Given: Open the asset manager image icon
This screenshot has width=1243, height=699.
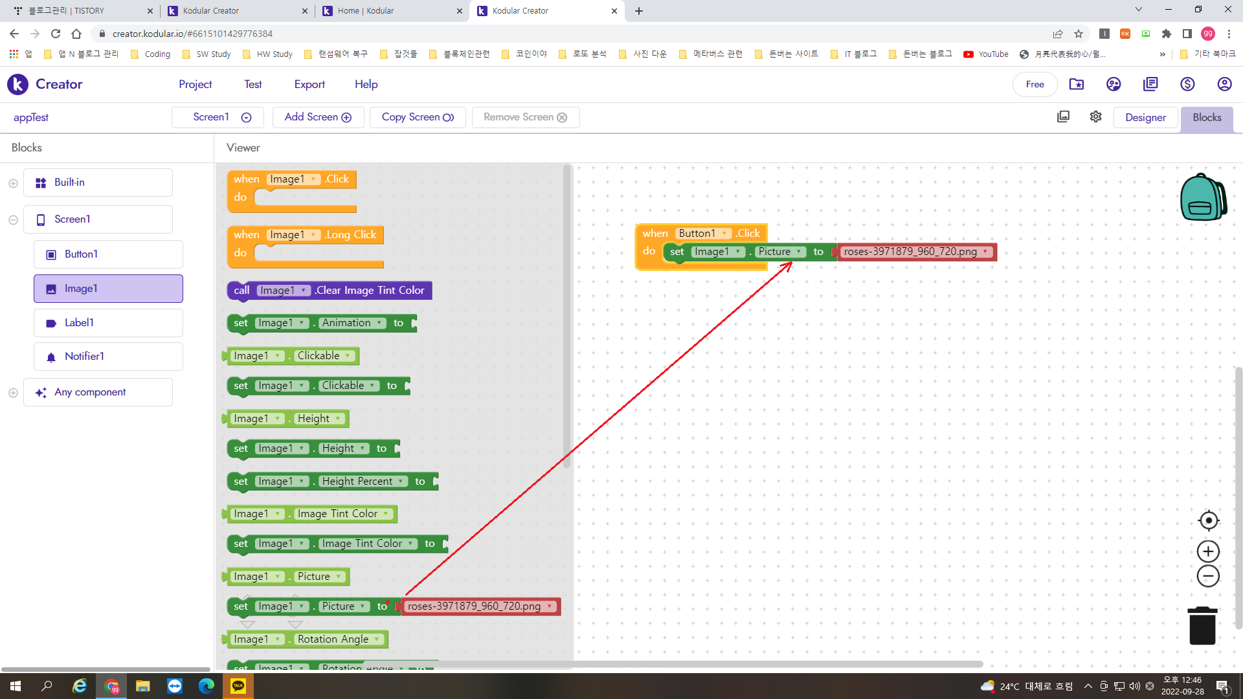Looking at the screenshot, I should click(x=1063, y=116).
